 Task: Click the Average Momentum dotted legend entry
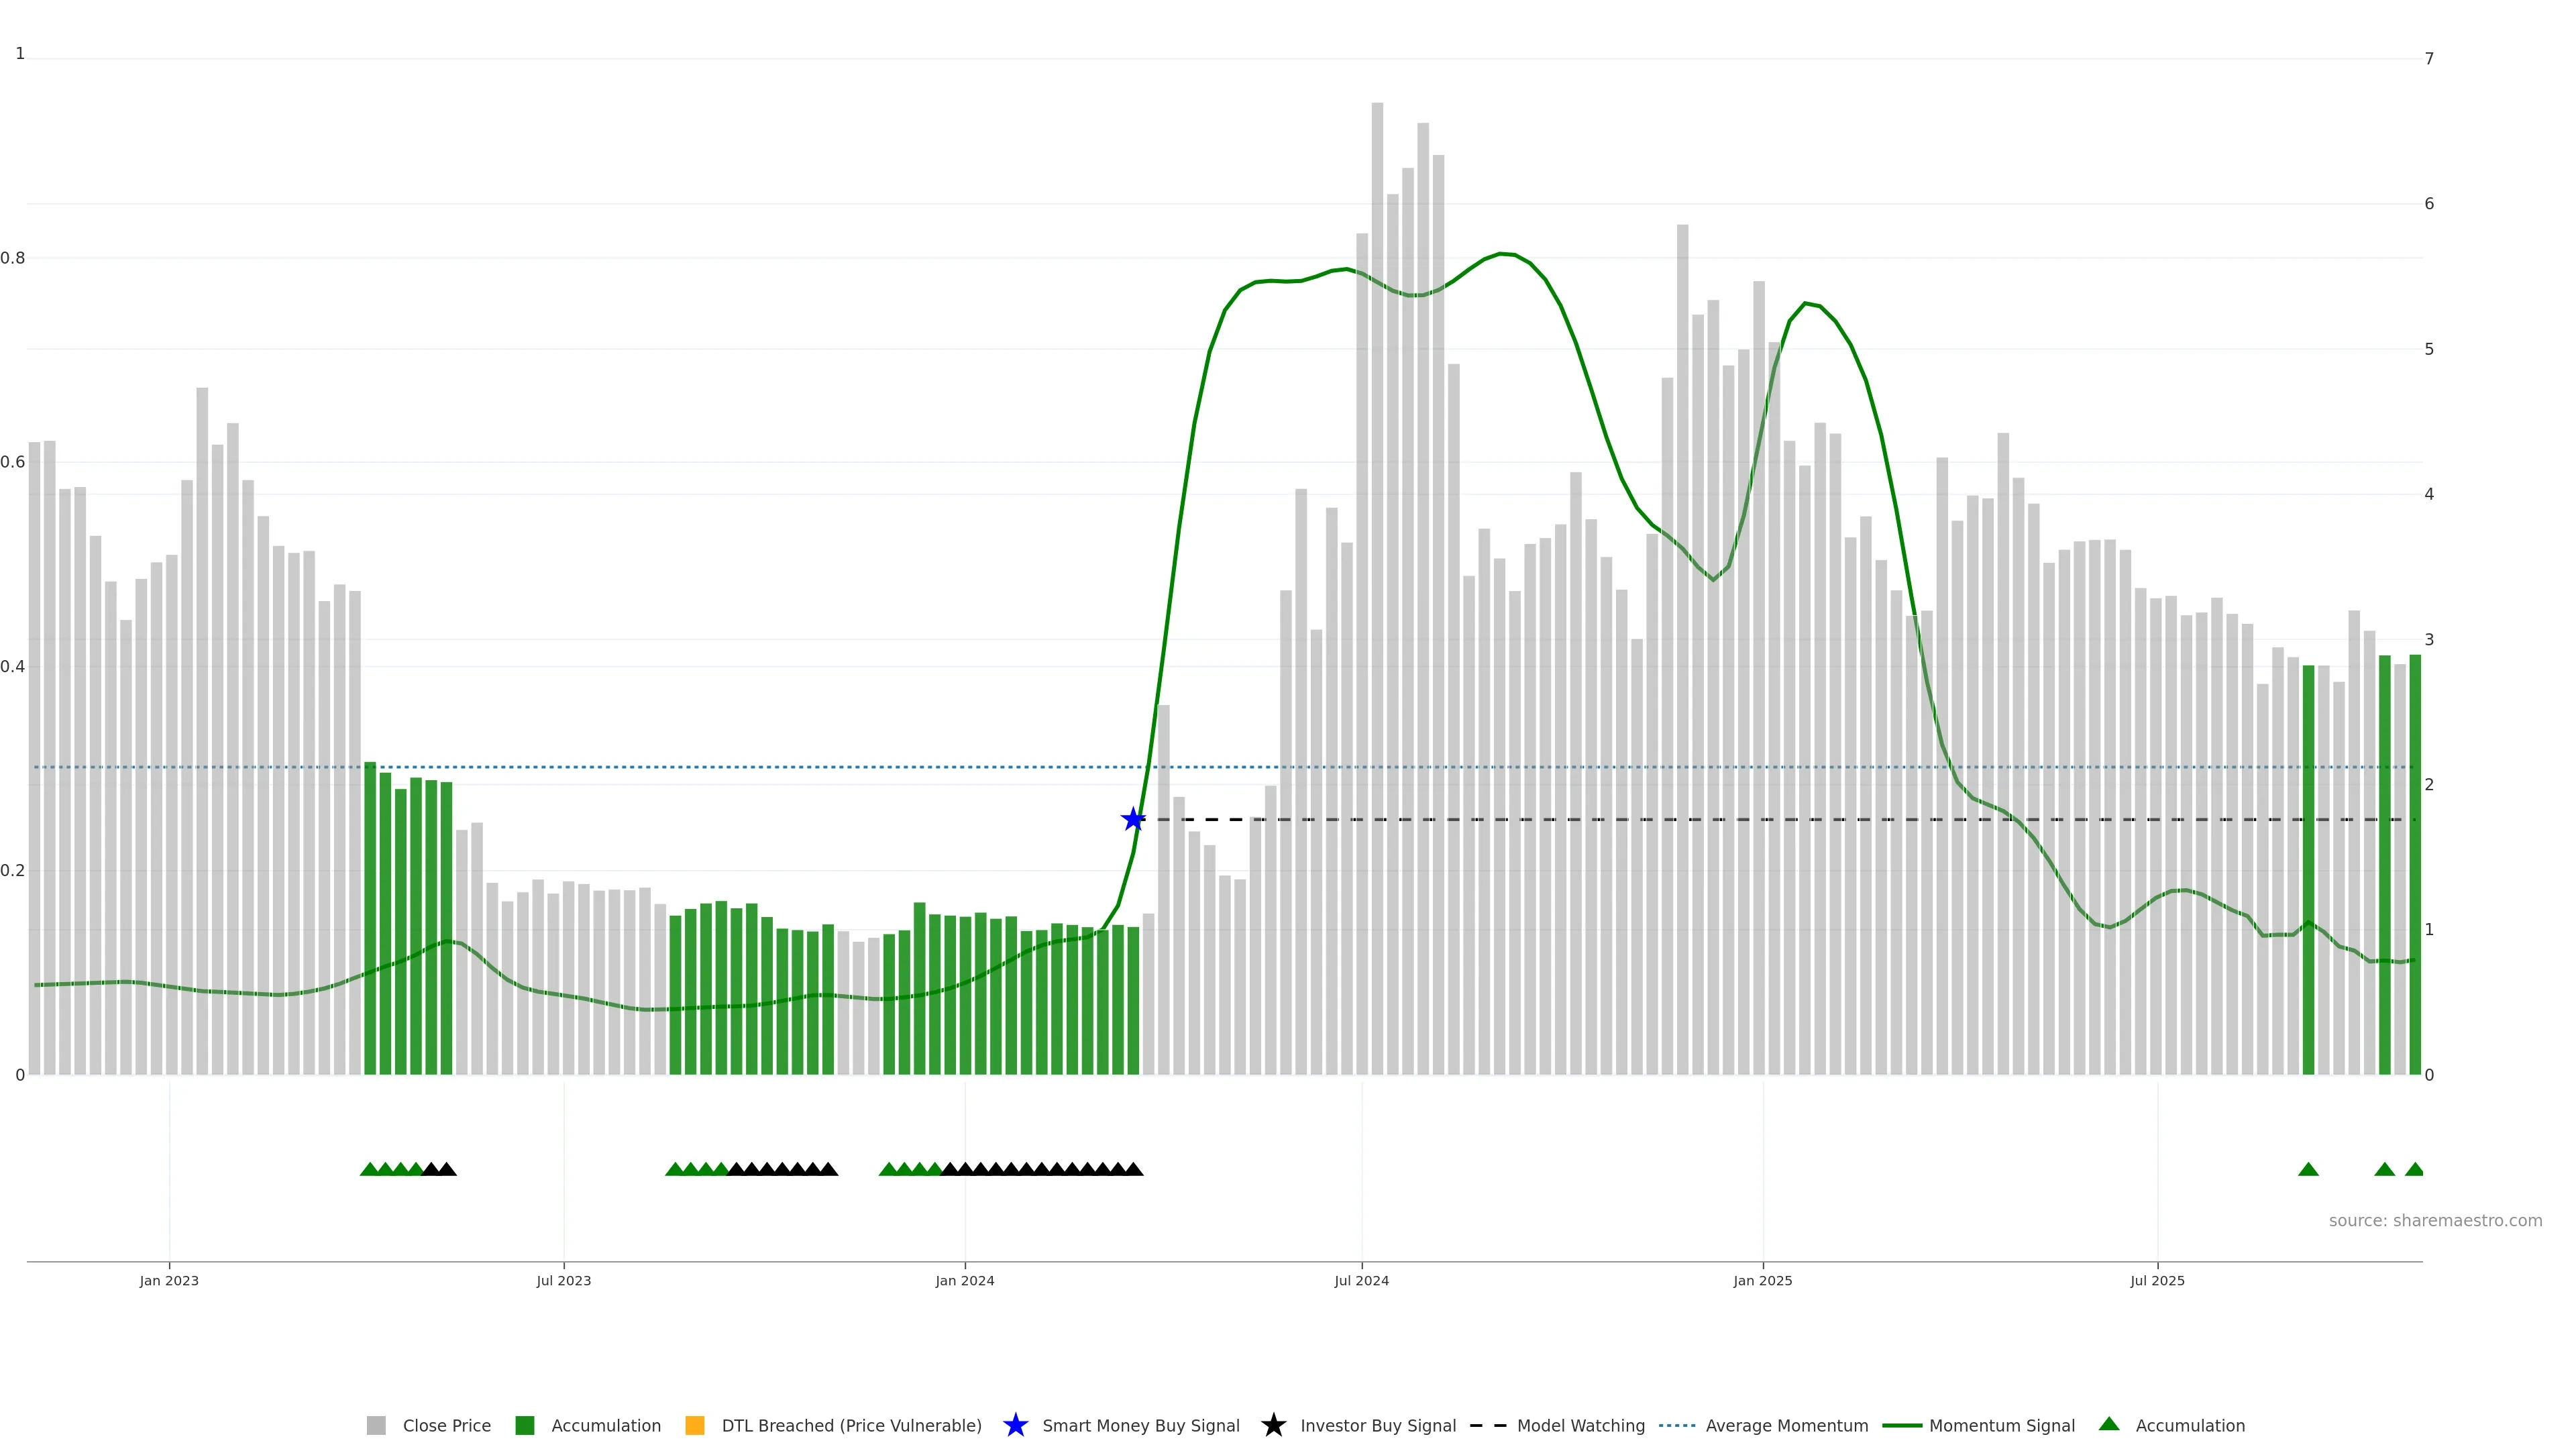point(1677,1426)
